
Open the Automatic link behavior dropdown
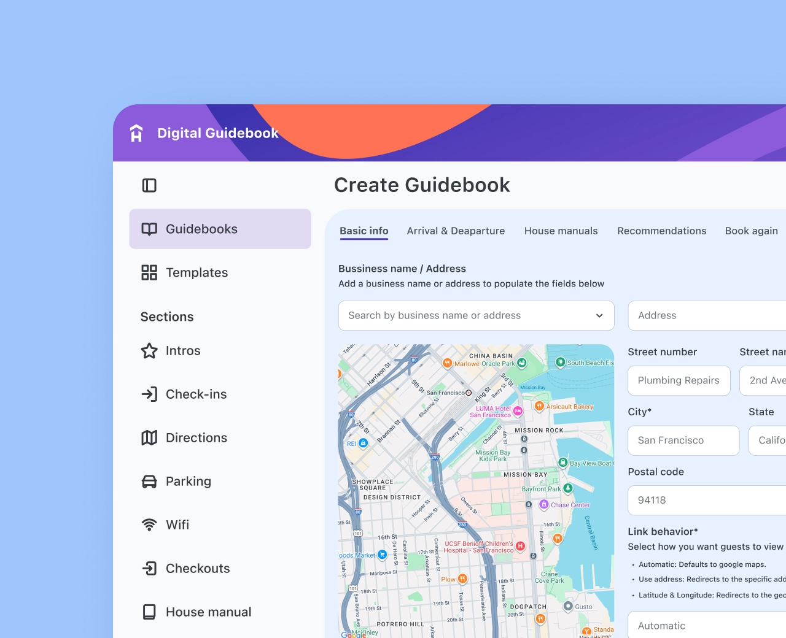(x=706, y=626)
